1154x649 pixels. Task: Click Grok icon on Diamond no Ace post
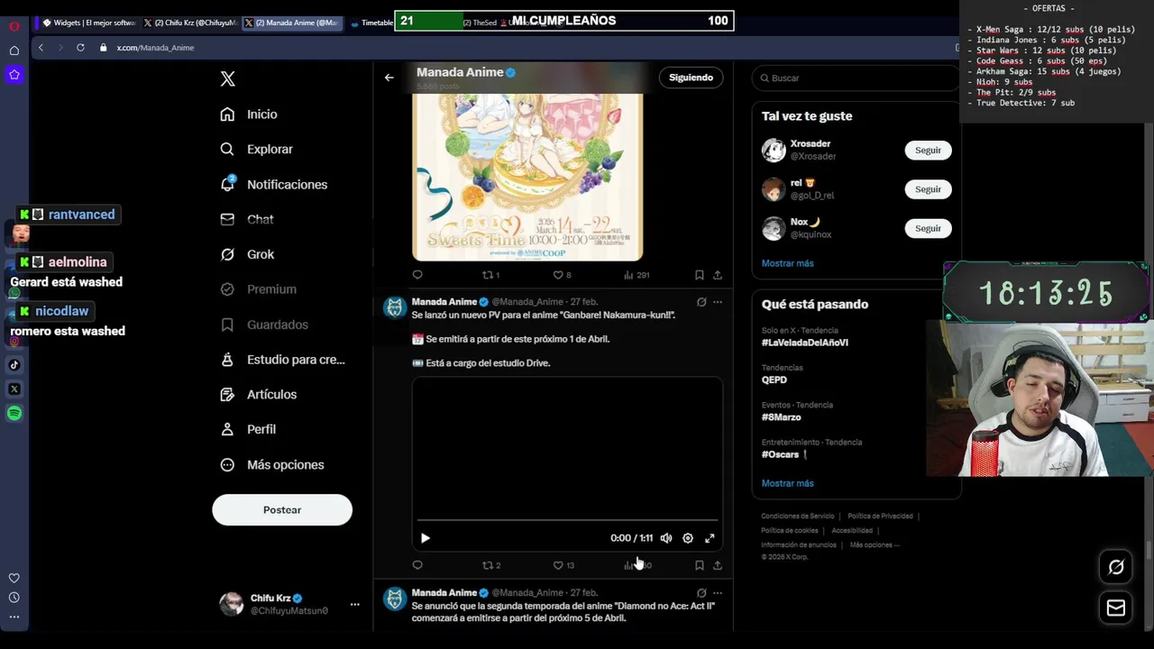coord(701,593)
